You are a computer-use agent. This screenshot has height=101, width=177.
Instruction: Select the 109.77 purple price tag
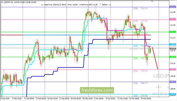point(173,82)
